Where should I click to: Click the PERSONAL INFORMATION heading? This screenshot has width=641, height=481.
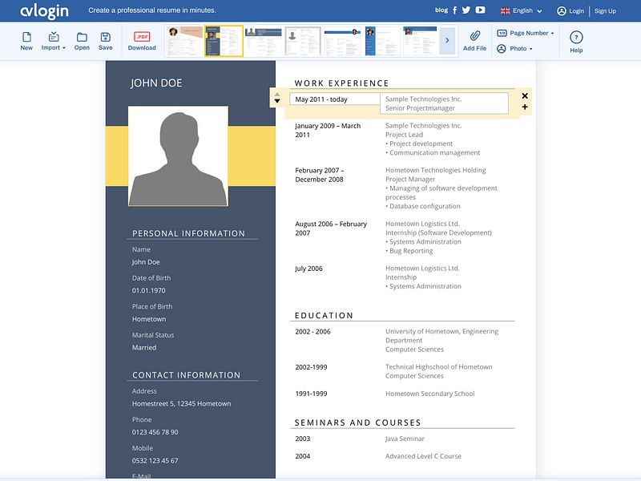point(188,233)
